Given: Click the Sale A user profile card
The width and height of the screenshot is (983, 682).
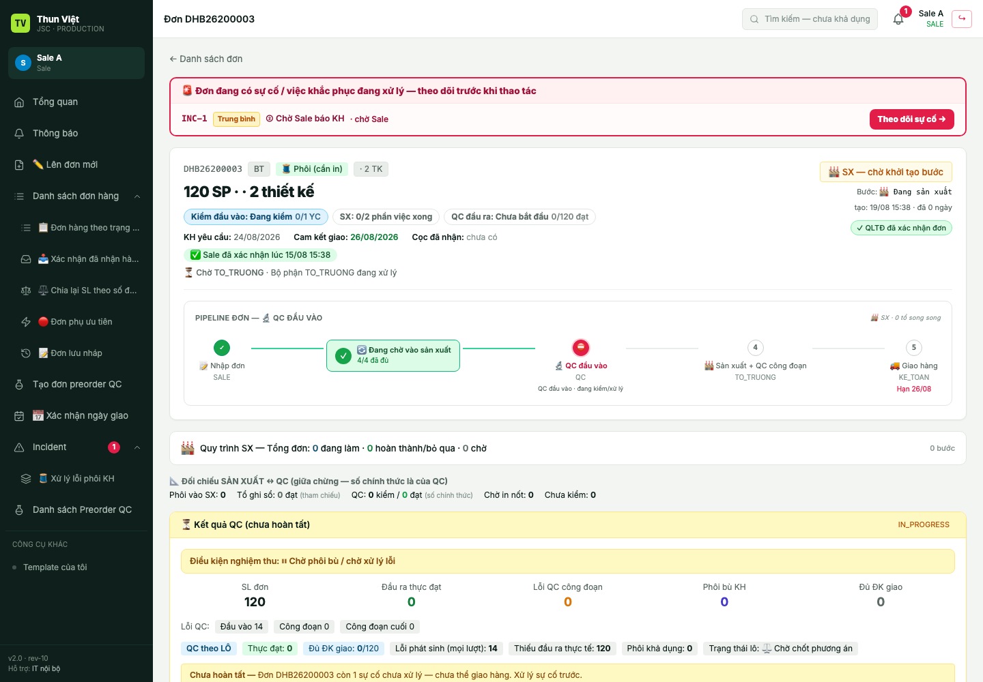Looking at the screenshot, I should click(x=76, y=63).
